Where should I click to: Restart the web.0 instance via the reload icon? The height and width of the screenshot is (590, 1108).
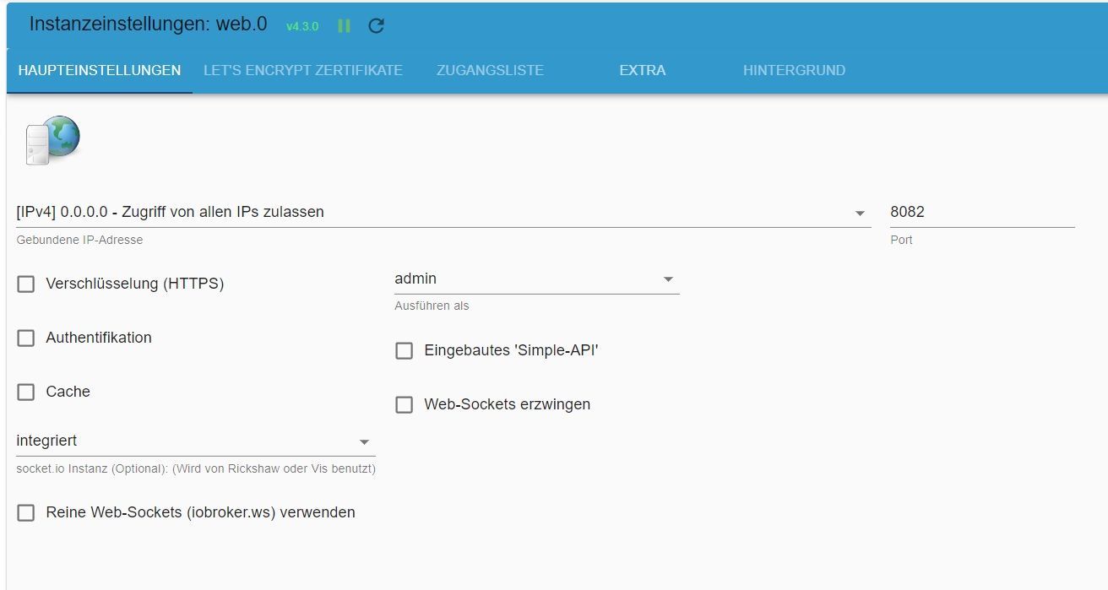377,26
